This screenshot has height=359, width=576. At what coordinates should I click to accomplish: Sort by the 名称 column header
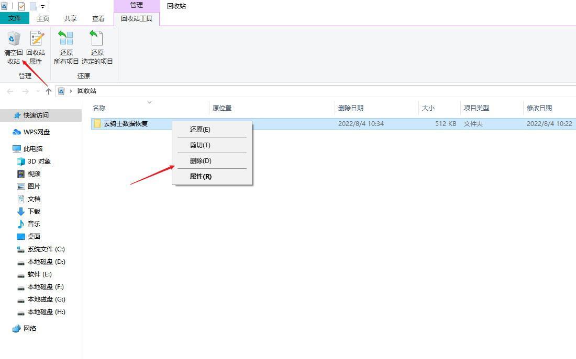coord(150,108)
